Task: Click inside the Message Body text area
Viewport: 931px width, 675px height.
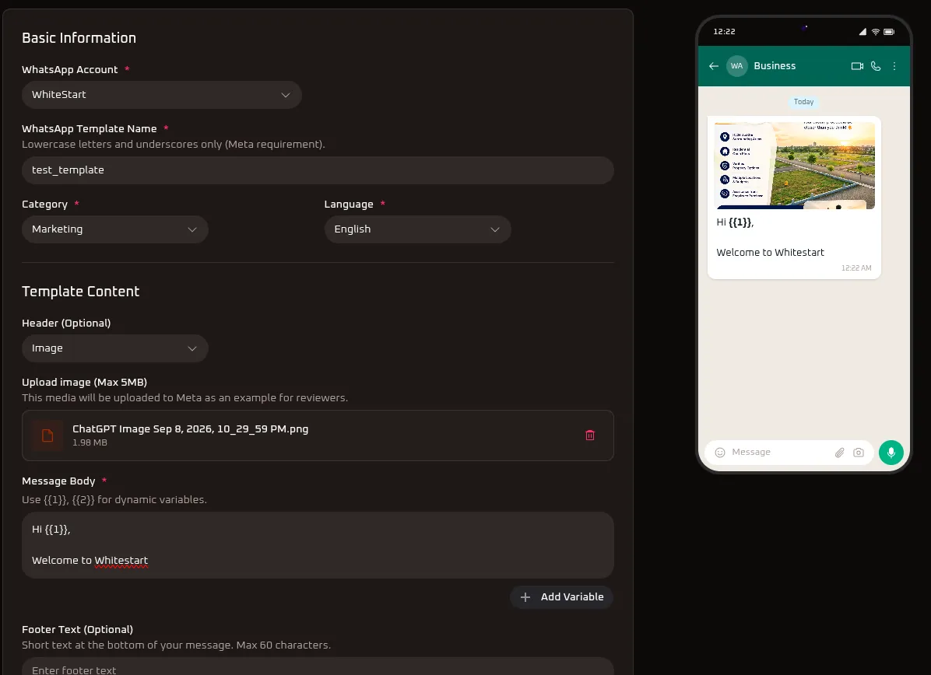Action: [x=318, y=545]
